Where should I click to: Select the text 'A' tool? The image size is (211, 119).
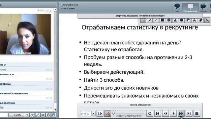(x=194, y=20)
